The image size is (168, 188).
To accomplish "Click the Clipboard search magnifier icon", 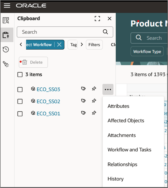I will (x=105, y=32).
